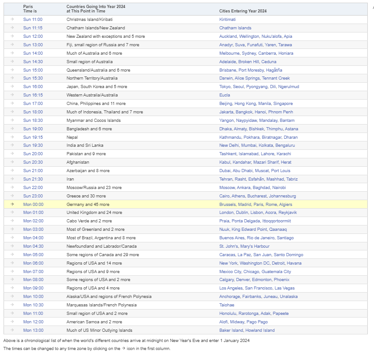Viewport: 374px width, 354px height.
Task: Click the arrow icon beside Mon 01:00
Action: tap(12, 212)
